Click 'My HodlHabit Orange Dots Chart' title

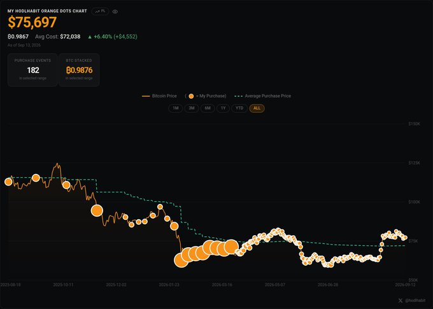pyautogui.click(x=47, y=11)
